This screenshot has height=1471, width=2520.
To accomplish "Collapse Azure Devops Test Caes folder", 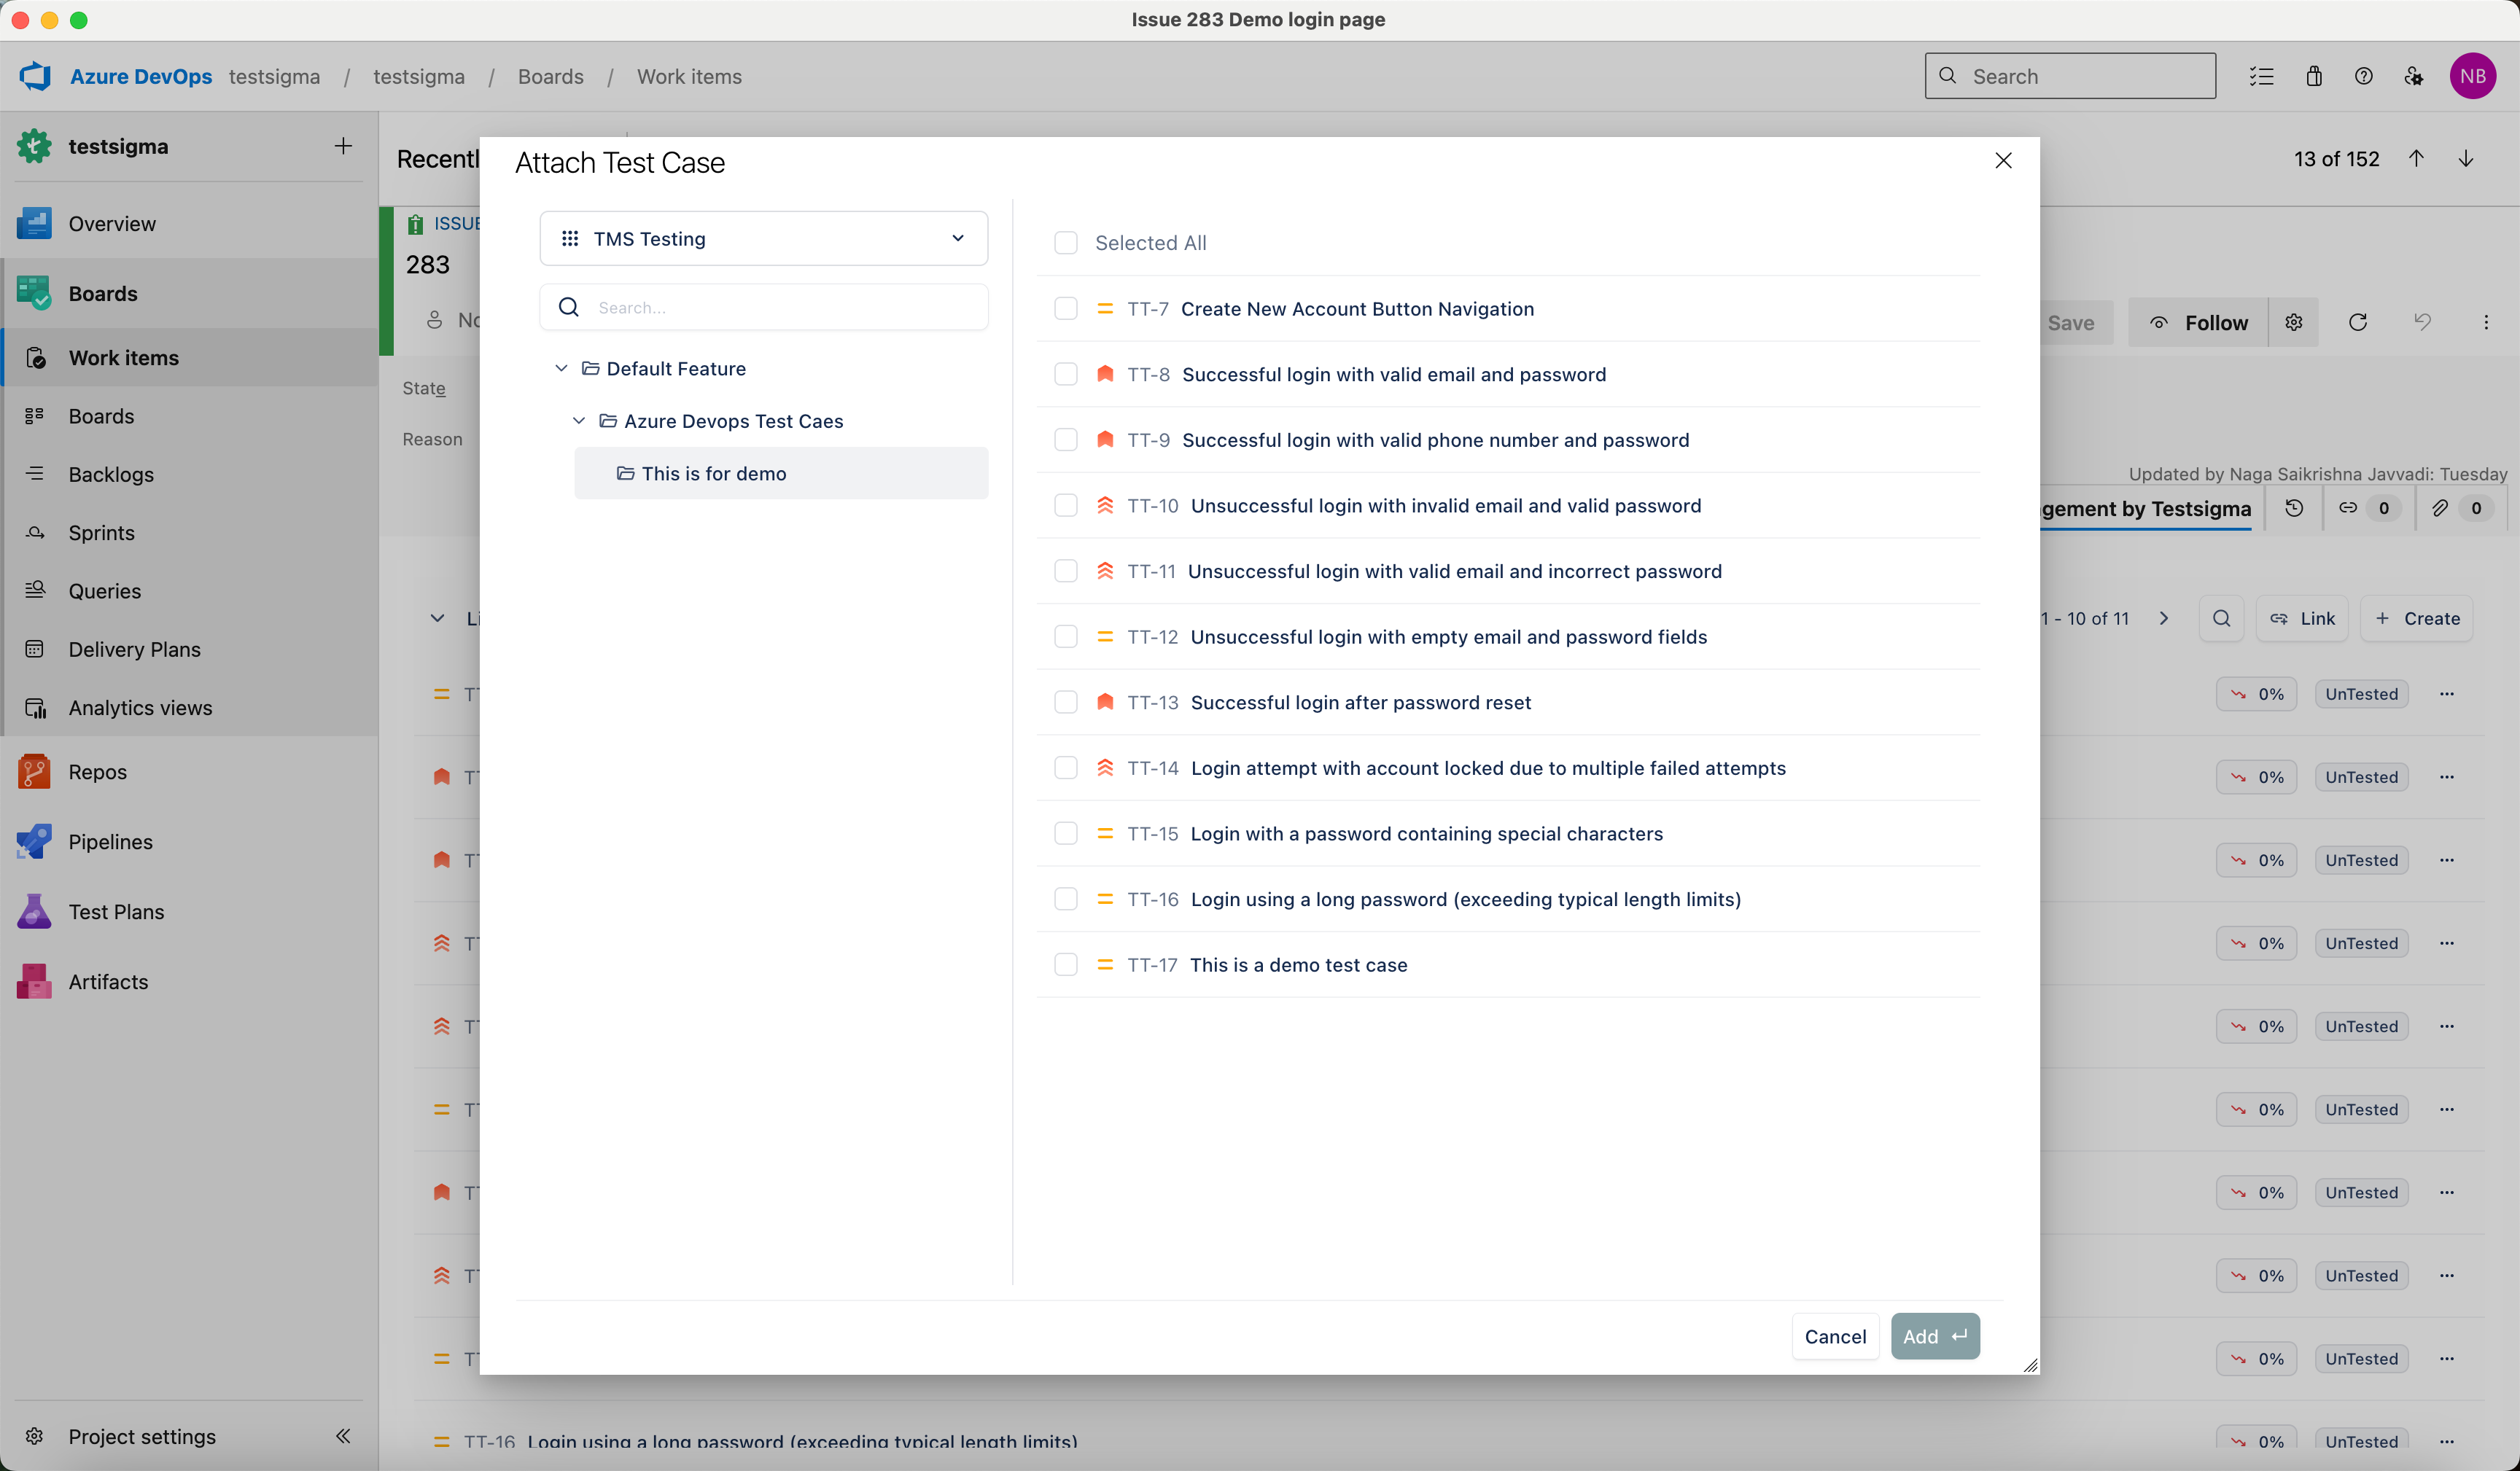I will point(578,421).
